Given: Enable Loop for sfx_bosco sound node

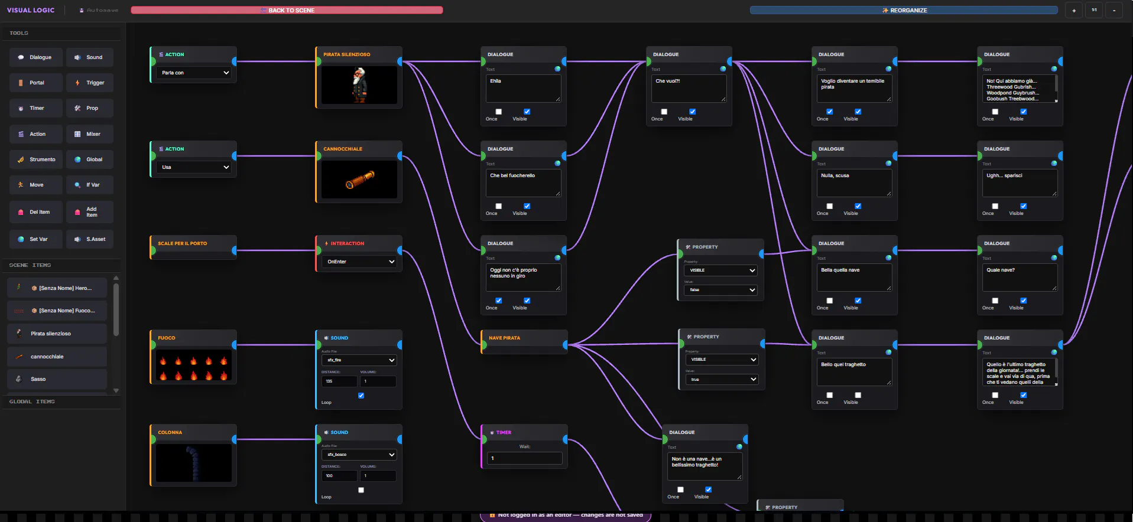Looking at the screenshot, I should click(361, 490).
